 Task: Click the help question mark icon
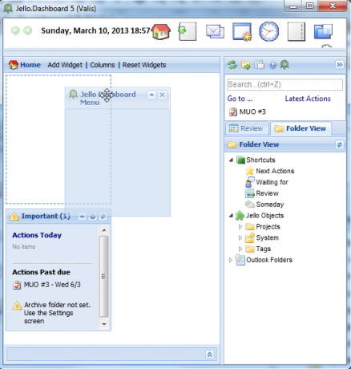(272, 65)
